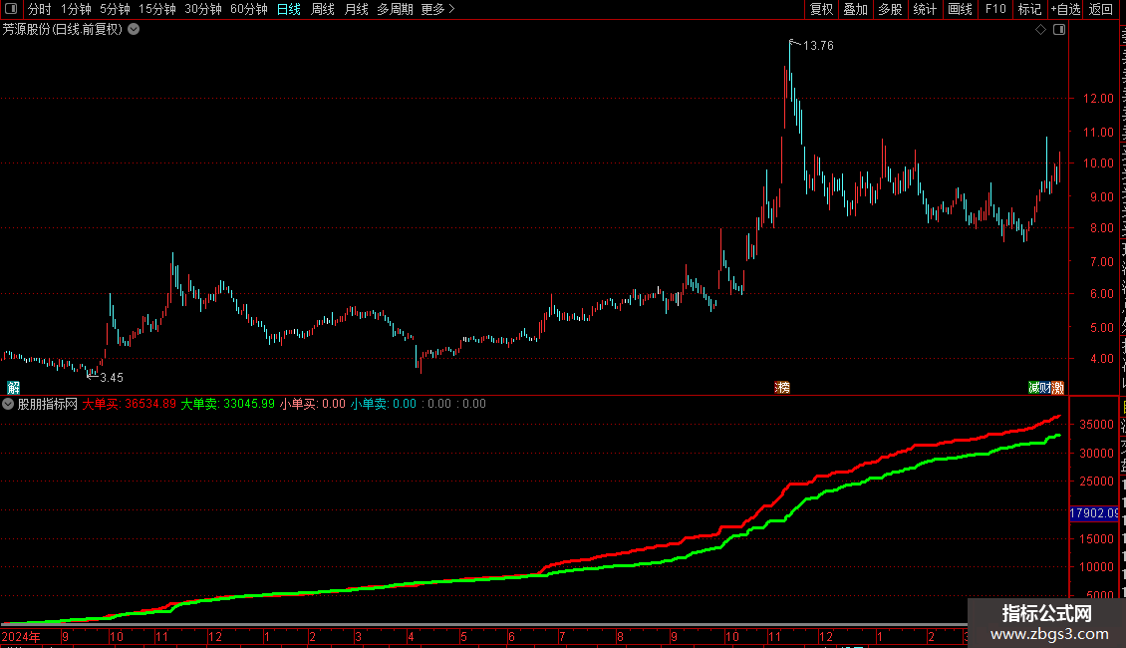
Task: Click the 叠加 overlay button
Action: tap(855, 9)
